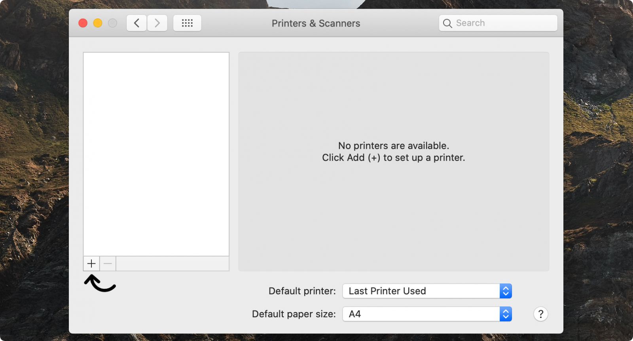Screen dimensions: 633x341
Task: Click the Remove (–) printer button
Action: tap(108, 263)
